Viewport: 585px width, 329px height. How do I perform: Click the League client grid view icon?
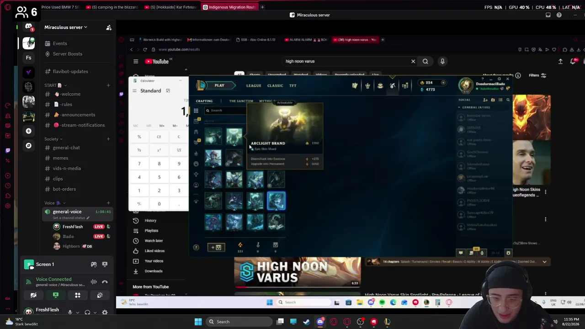[x=196, y=111]
